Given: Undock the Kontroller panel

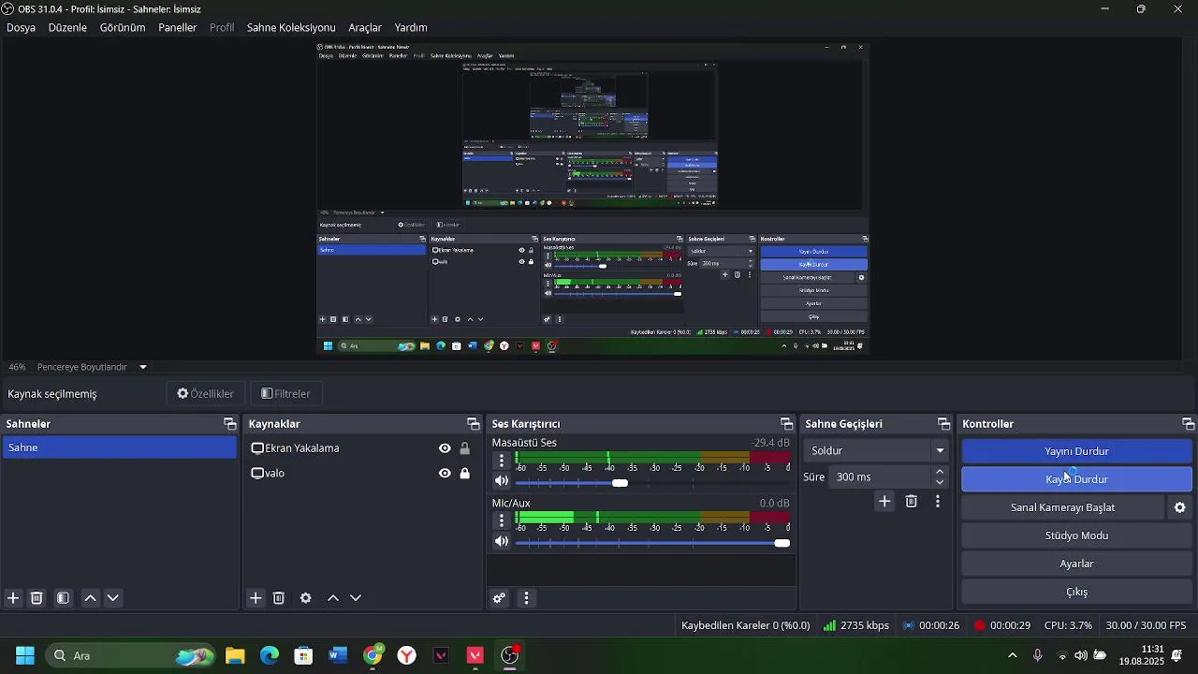Looking at the screenshot, I should pyautogui.click(x=1189, y=424).
